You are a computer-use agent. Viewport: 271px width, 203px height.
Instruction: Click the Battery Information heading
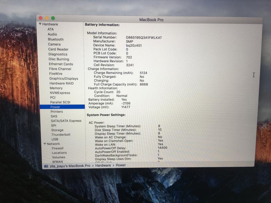click(102, 25)
